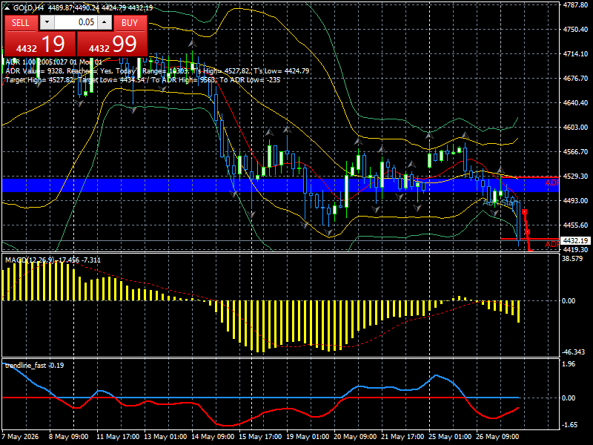Click the 4529.30 price axis label
Image resolution: width=593 pixels, height=445 pixels.
(x=575, y=177)
